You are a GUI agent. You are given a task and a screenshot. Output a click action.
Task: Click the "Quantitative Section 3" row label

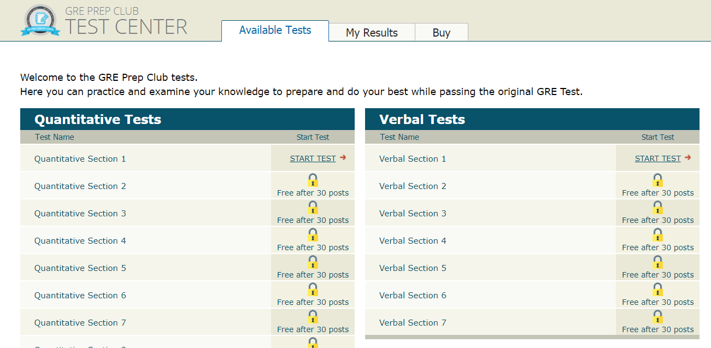click(80, 214)
